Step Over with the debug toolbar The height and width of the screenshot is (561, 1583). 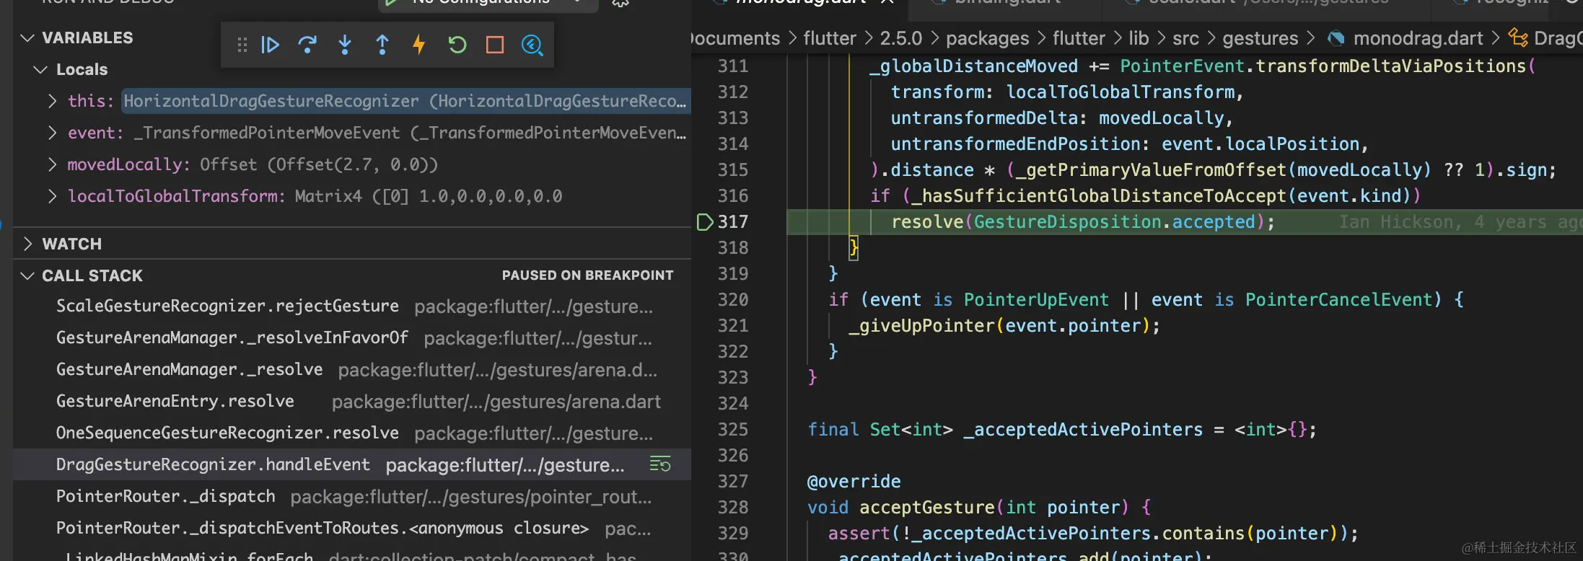307,45
